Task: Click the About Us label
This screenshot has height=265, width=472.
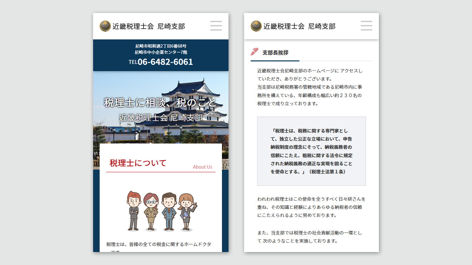Action: point(202,167)
